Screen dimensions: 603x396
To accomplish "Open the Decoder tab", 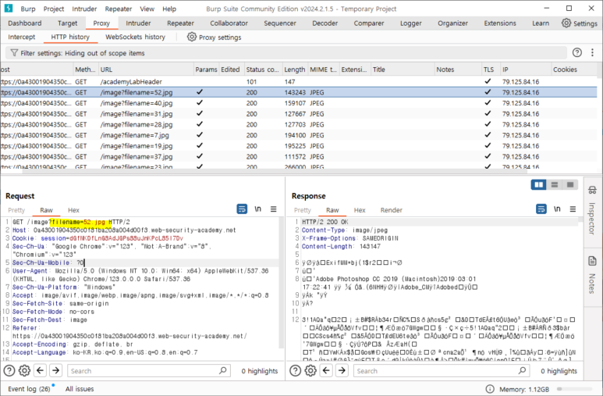I will (325, 23).
